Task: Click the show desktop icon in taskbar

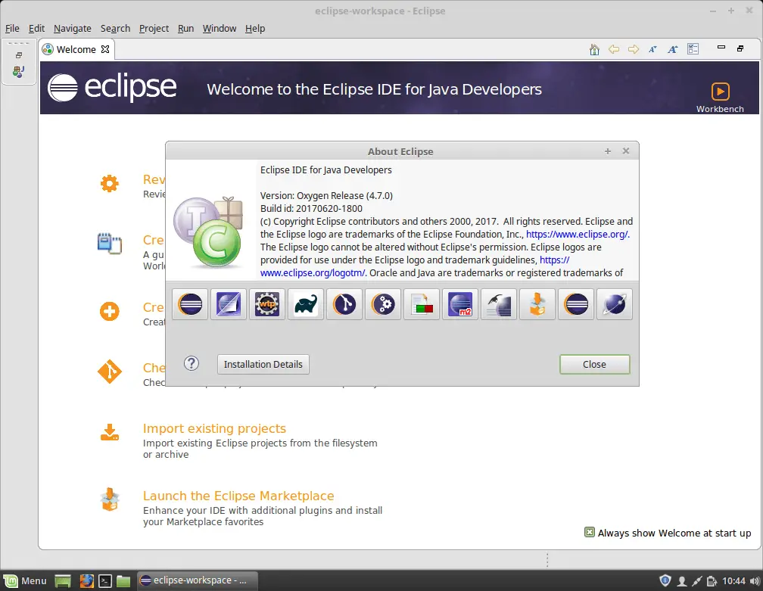Action: 63,581
